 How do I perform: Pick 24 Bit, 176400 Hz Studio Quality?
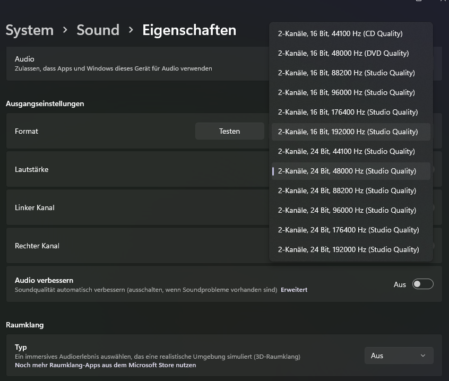point(348,230)
